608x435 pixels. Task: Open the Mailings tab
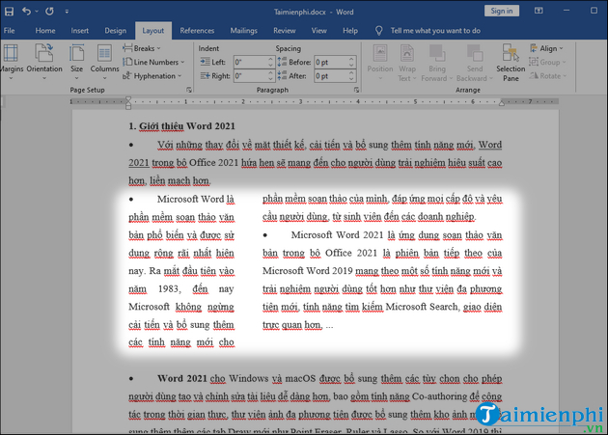pyautogui.click(x=243, y=31)
